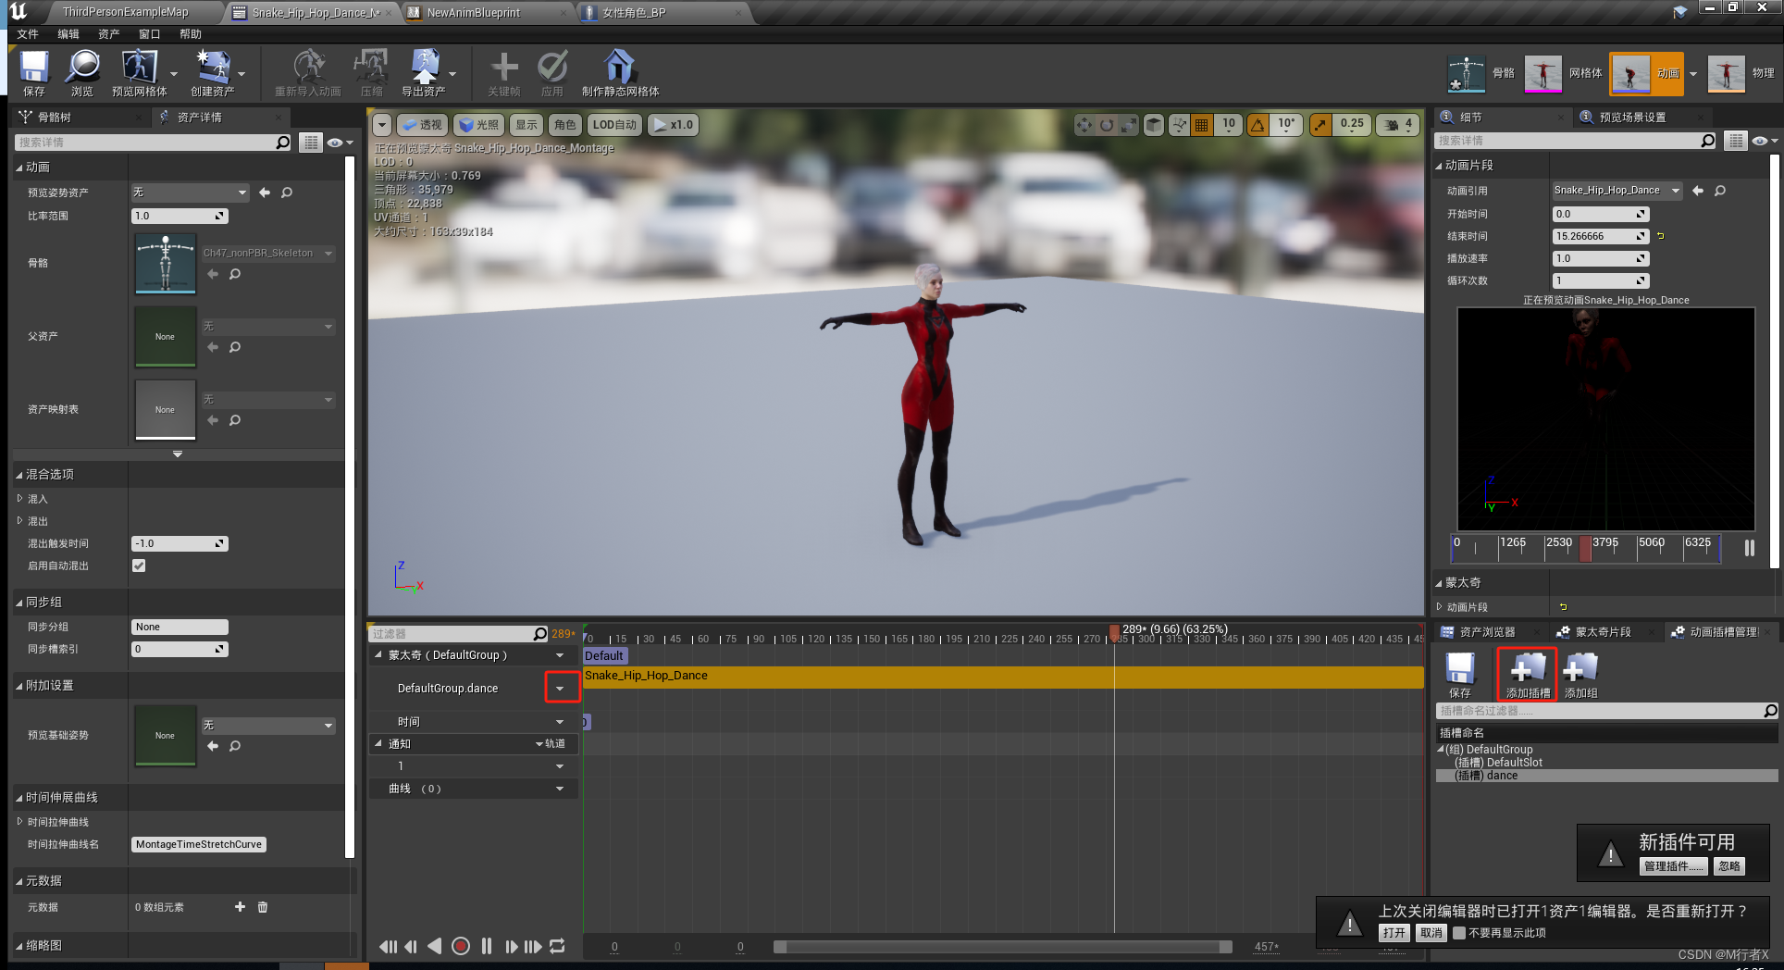
Task: Pause the animation segment preview
Action: tap(1750, 548)
